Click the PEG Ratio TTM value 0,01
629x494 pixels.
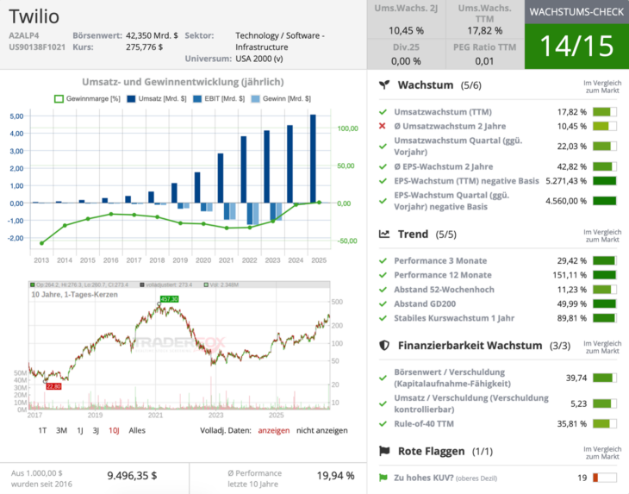pos(484,61)
